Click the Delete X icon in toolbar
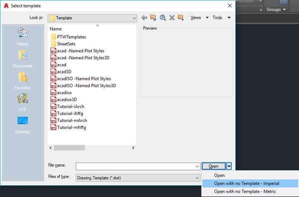This screenshot has width=299, height=197. pos(172,18)
